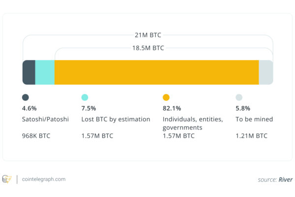
Task: Click the 18.5M BTC bracket label
Action: coord(147,48)
